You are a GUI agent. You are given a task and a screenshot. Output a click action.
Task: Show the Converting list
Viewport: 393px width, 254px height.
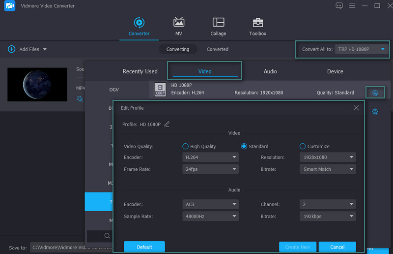coord(178,49)
